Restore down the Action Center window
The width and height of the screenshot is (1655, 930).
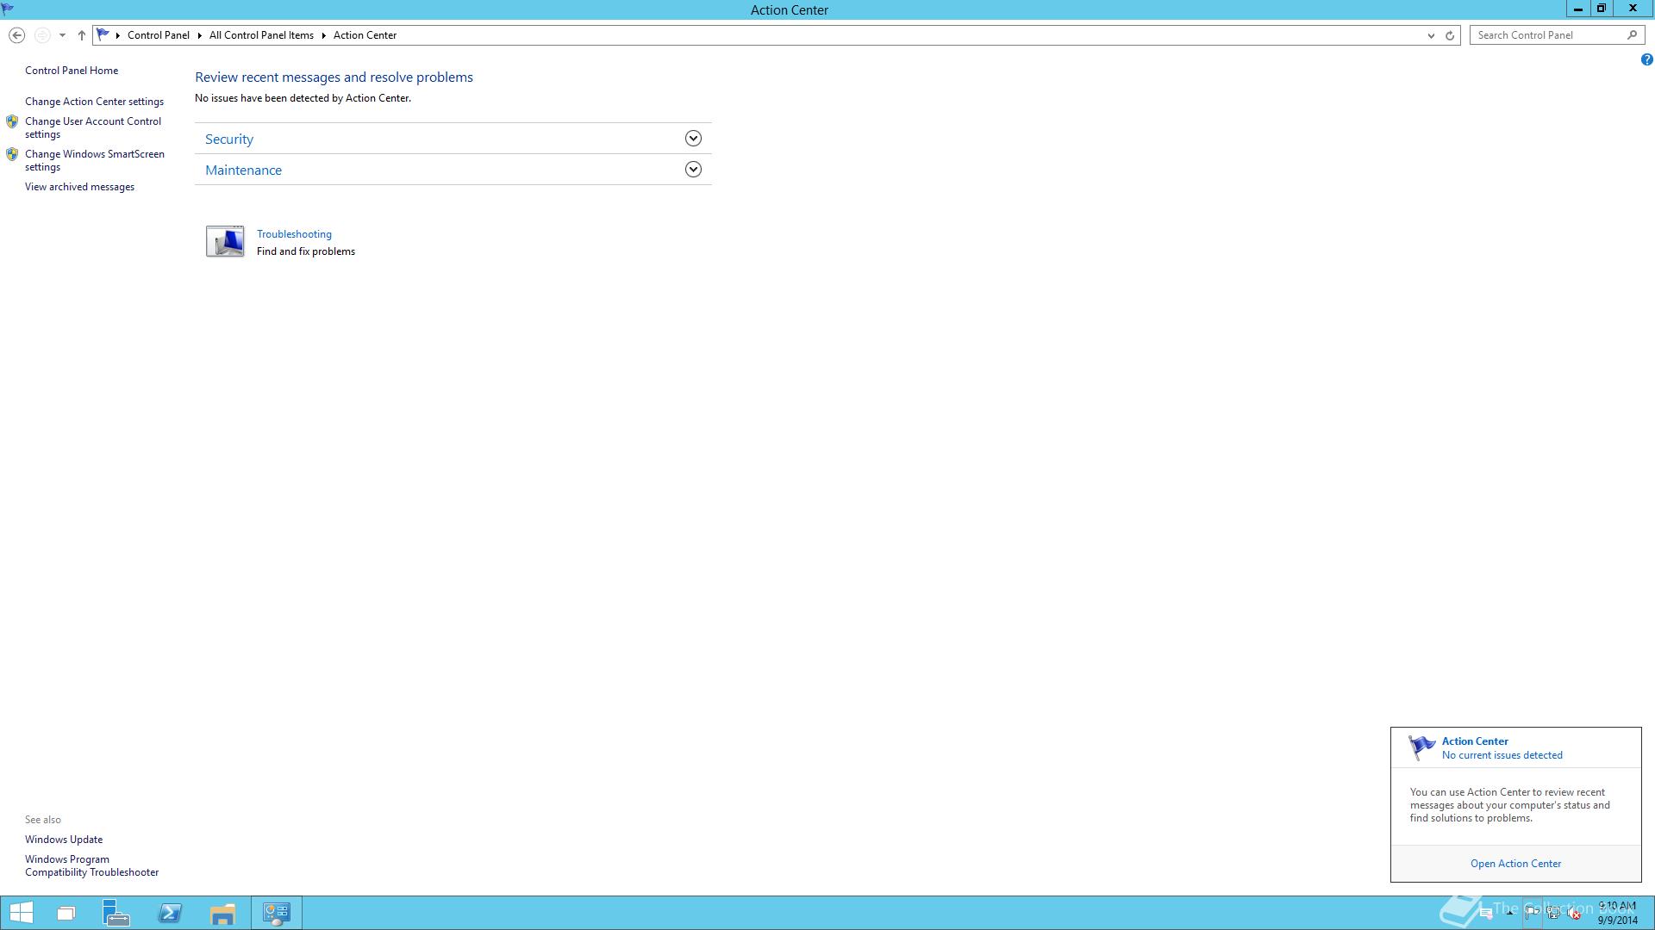1602,9
